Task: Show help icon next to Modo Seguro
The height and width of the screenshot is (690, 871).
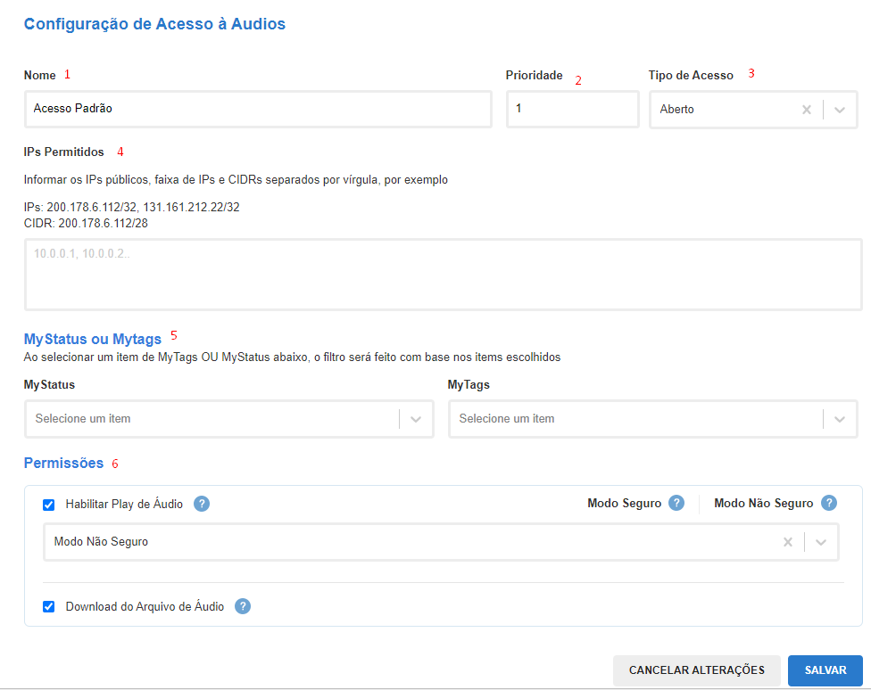Action: pos(676,503)
